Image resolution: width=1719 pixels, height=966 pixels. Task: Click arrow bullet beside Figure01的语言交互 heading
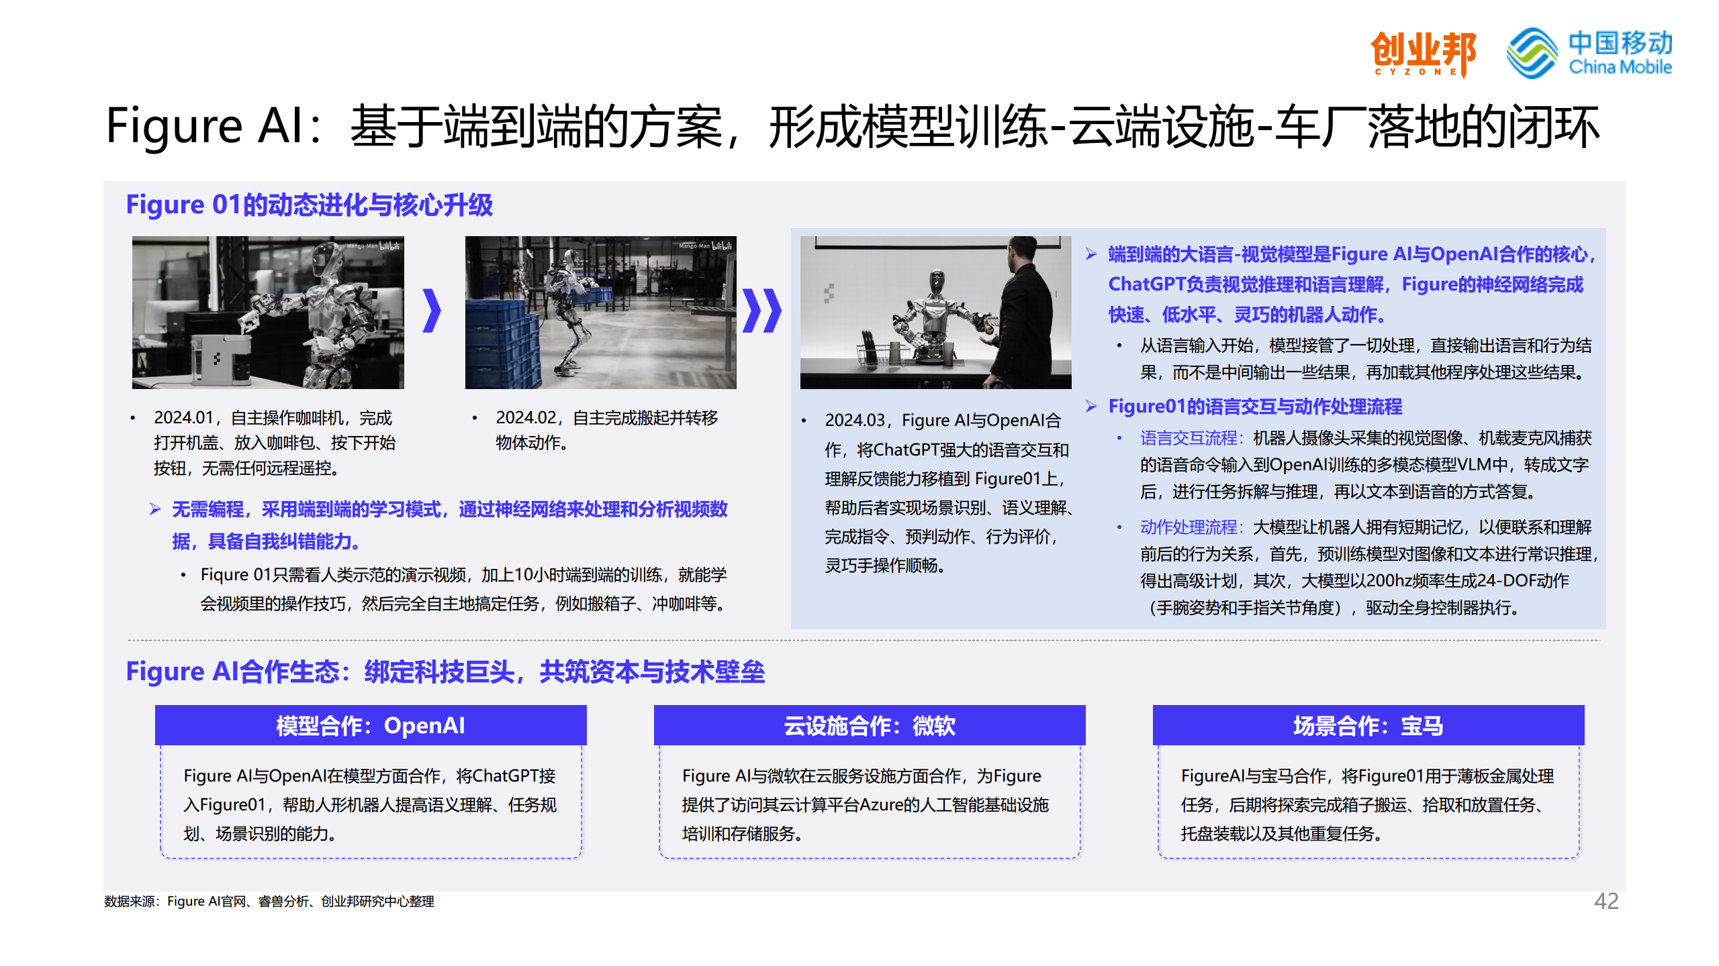[1091, 407]
